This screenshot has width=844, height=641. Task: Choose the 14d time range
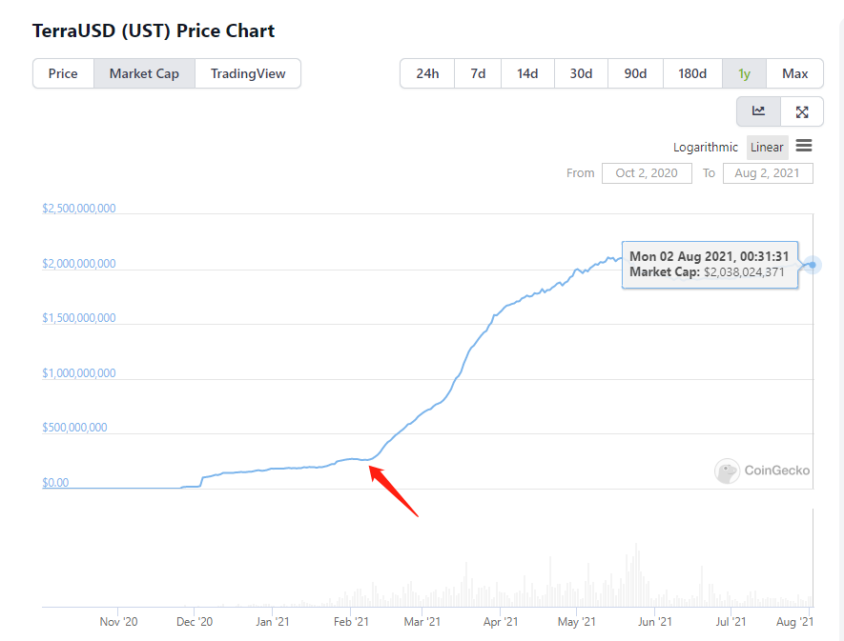(527, 73)
